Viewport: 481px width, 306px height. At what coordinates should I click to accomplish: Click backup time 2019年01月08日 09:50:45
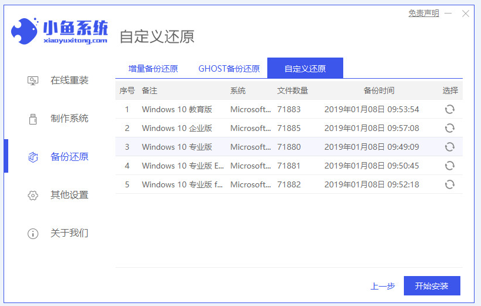tap(372, 166)
